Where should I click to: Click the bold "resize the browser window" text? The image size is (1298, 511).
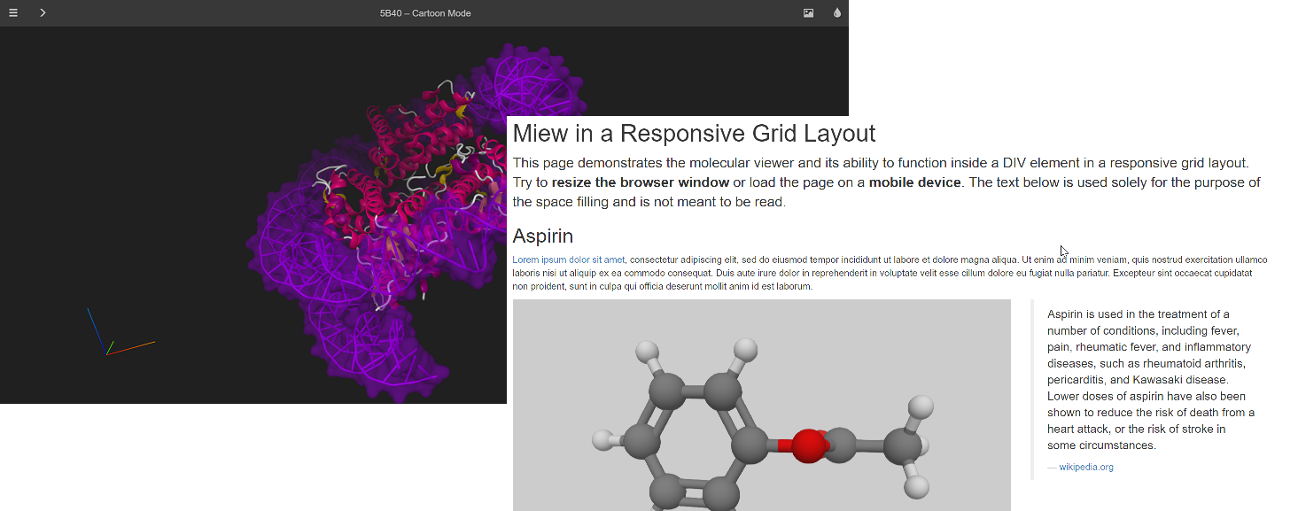[x=640, y=182]
